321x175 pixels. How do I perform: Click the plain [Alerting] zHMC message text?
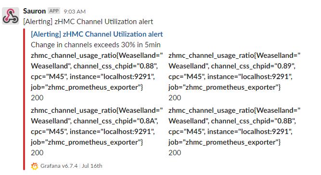[88, 22]
